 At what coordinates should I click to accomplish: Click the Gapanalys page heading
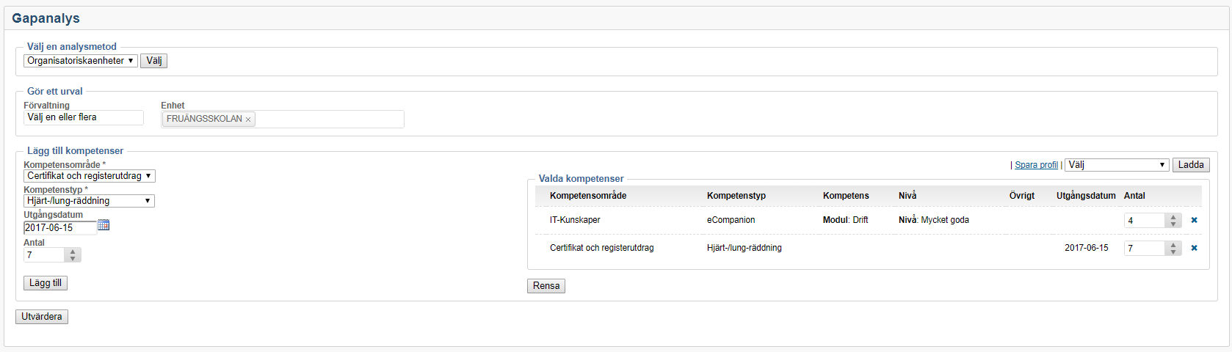(46, 18)
